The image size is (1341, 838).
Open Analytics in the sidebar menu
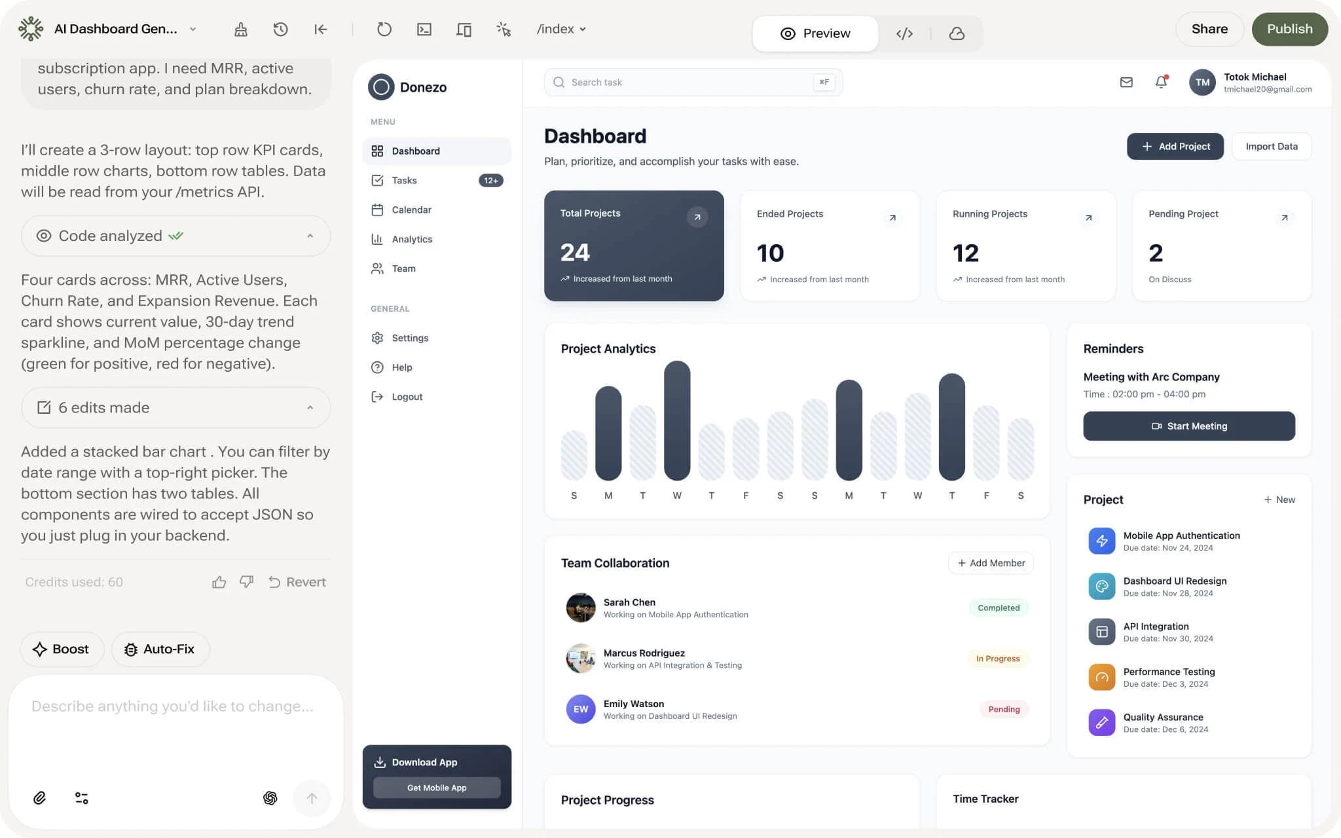pyautogui.click(x=412, y=239)
